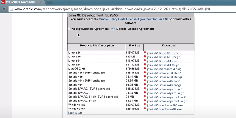Download jdk-7u55-solaris-sparcv9.tar.Z link

(166, 97)
